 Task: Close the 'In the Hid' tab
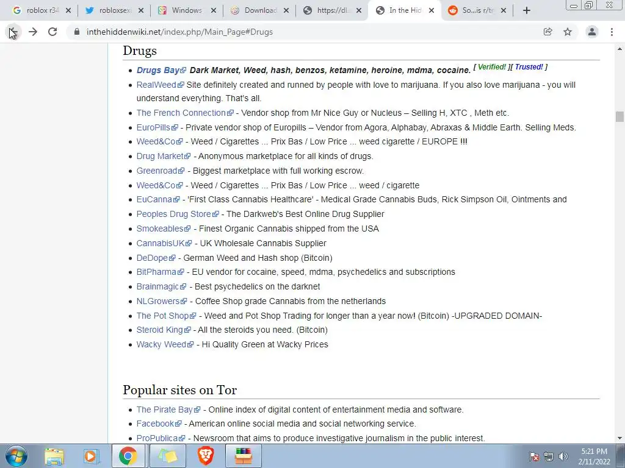[x=432, y=10]
